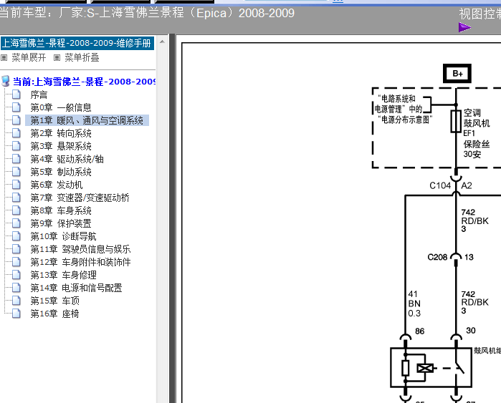Screen dimensions: 501x403
Task: Click the page icon beside 第16章 座椅
Action: click(x=16, y=314)
